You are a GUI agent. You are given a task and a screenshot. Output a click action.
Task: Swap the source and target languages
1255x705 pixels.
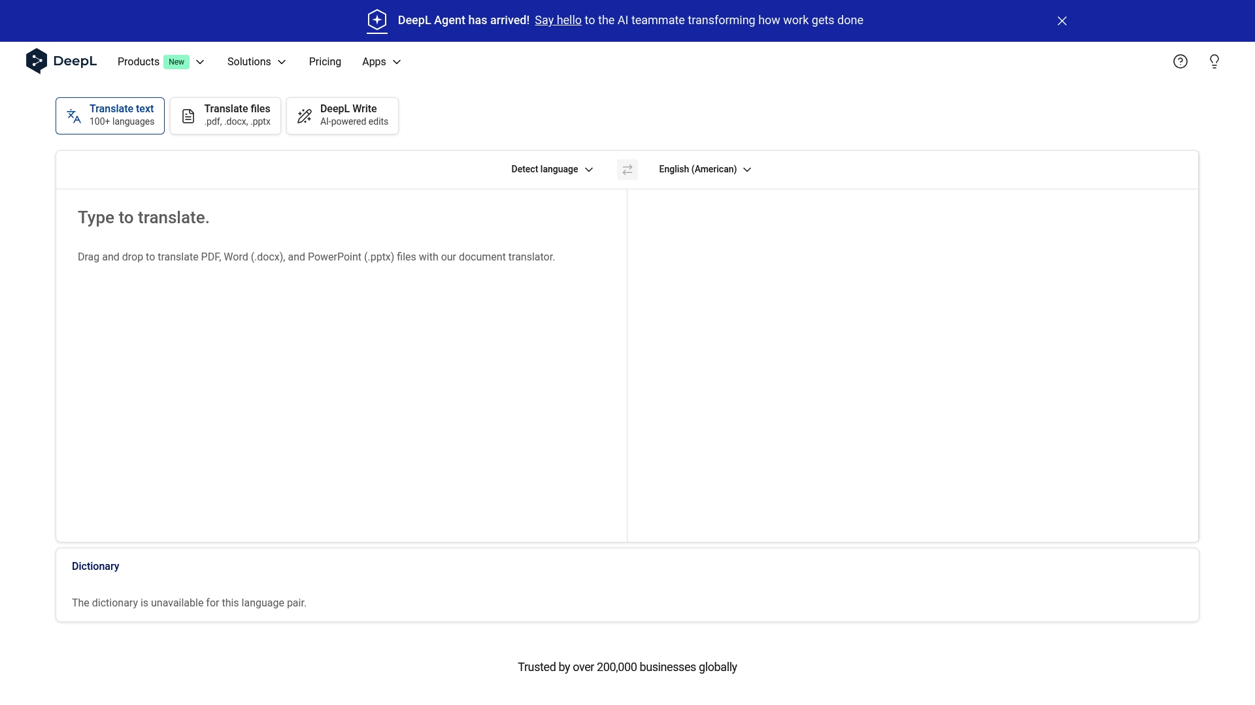point(627,169)
